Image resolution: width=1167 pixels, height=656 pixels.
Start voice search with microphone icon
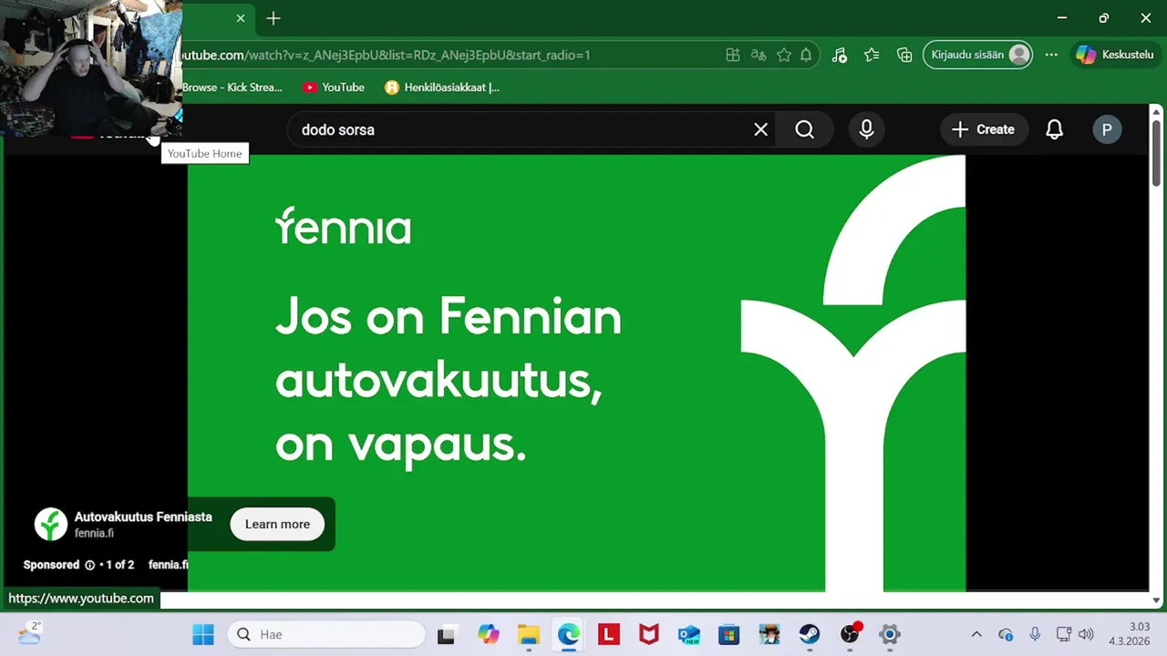pyautogui.click(x=866, y=129)
